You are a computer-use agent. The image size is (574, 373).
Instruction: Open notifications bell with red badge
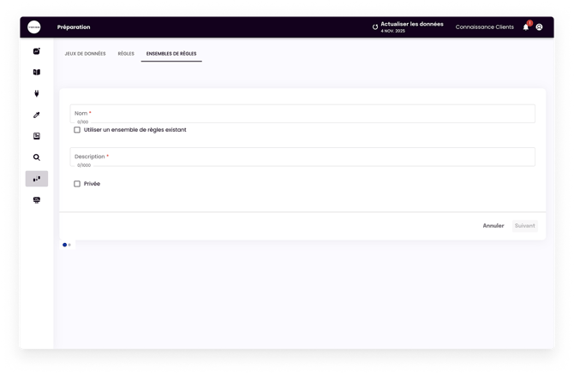pos(526,27)
